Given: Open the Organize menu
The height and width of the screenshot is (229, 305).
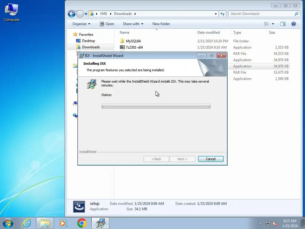Looking at the screenshot, I should pyautogui.click(x=81, y=24).
